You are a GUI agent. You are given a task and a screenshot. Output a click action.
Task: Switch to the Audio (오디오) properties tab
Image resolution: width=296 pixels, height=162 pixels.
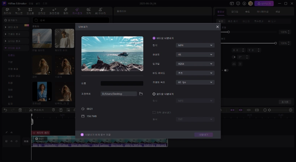coord(234,12)
